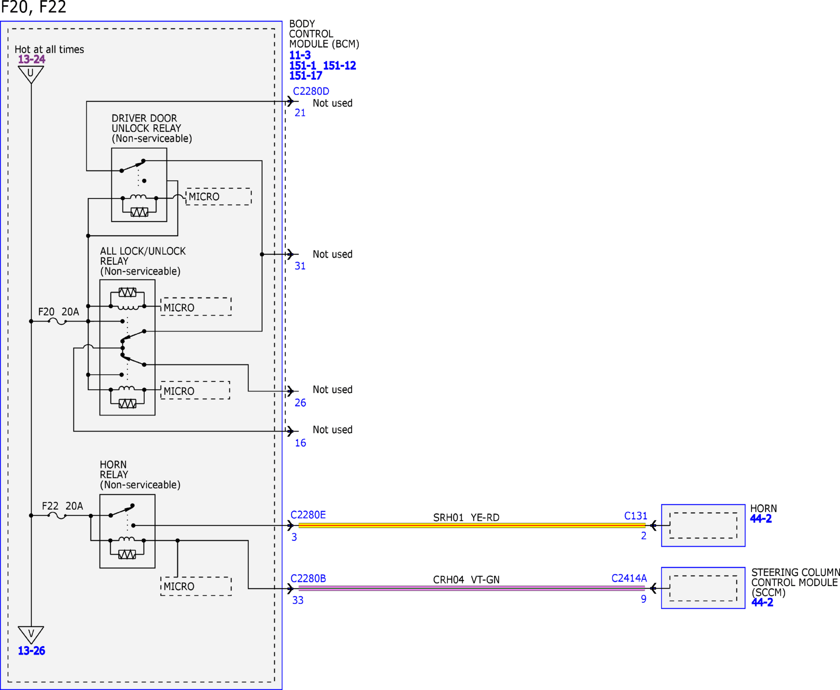
Task: Open the SCCM 44-2 page link
Action: [x=762, y=602]
